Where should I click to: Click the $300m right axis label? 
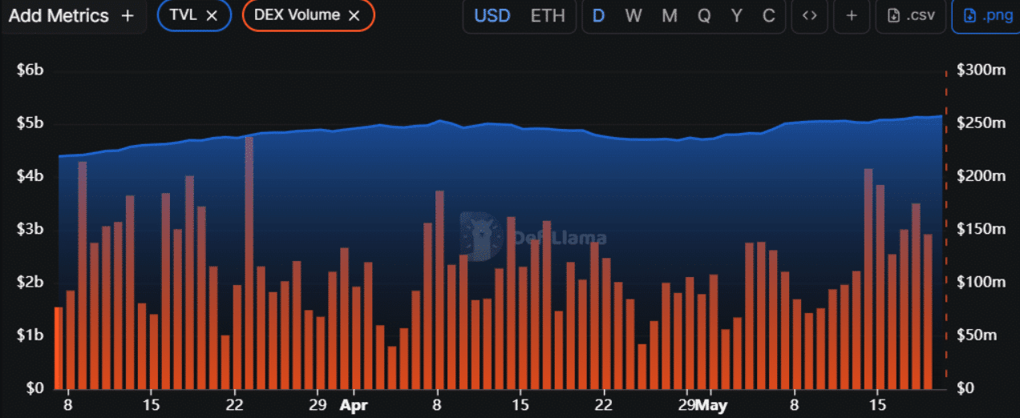pos(982,70)
